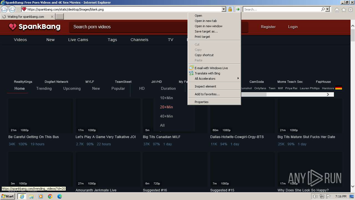Click the Register link
The width and height of the screenshot is (355, 200).
pyautogui.click(x=268, y=27)
